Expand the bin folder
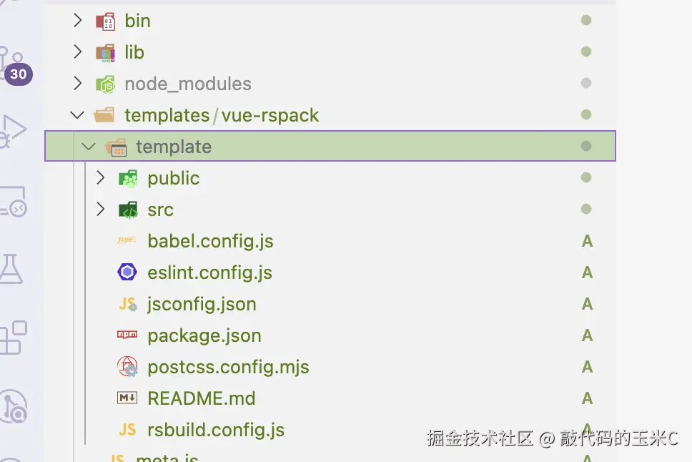 coord(78,21)
